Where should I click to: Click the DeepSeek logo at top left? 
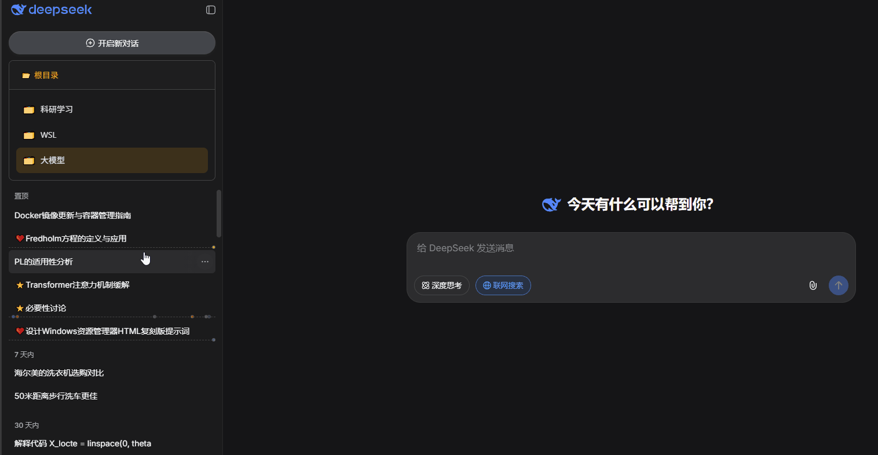coord(52,10)
